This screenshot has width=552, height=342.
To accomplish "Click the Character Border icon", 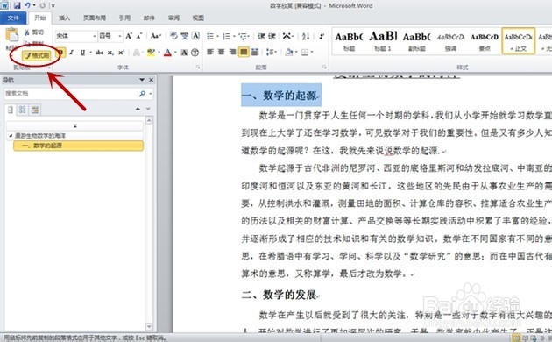I will point(195,36).
